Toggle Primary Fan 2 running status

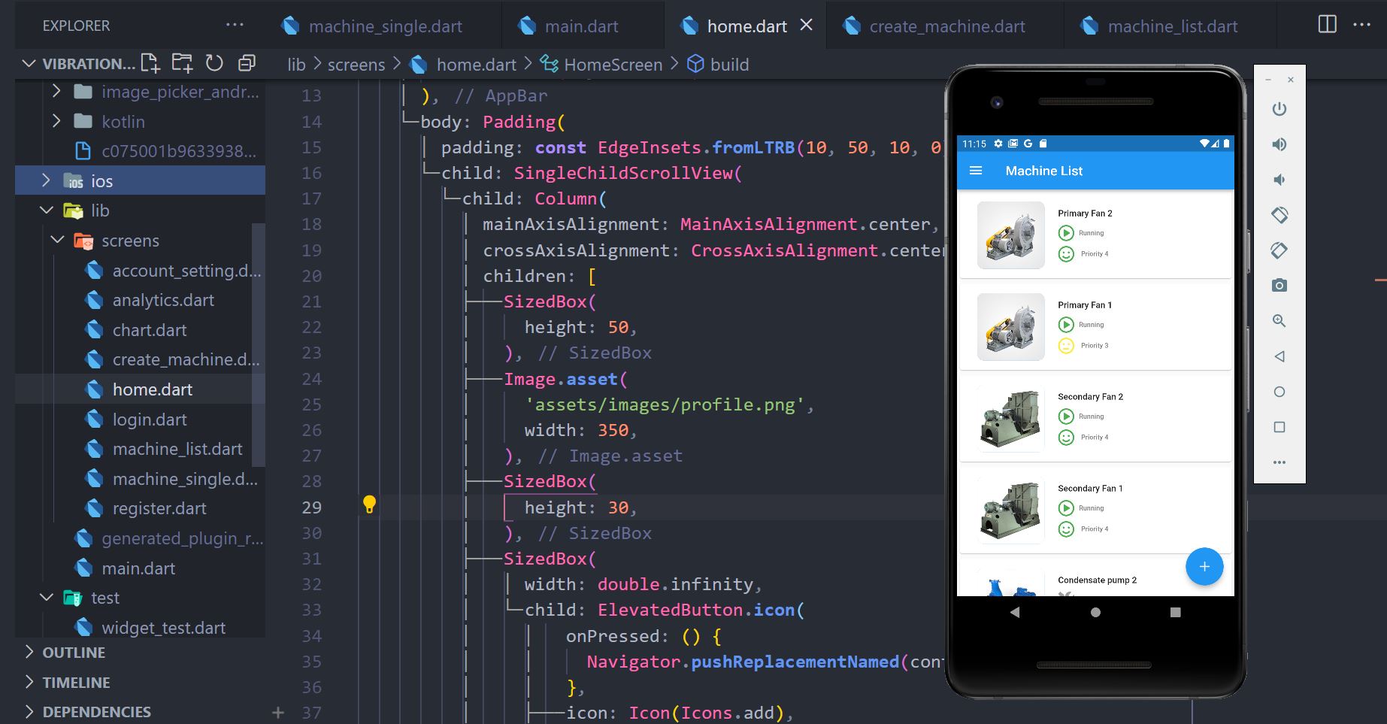click(1066, 233)
